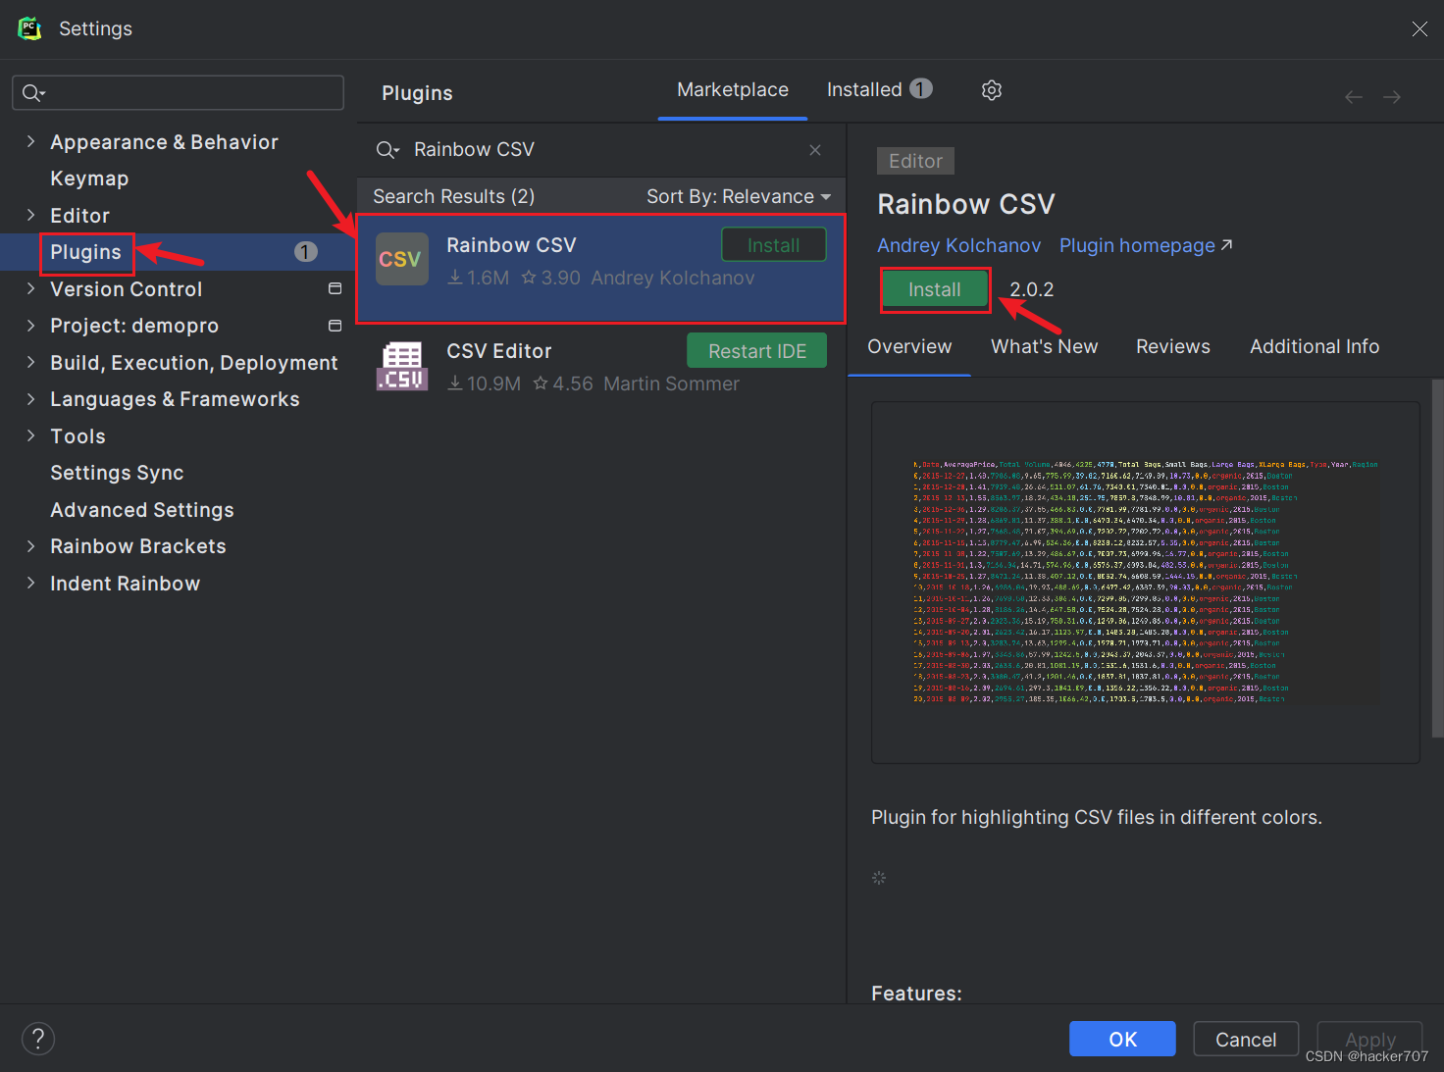Switch to the Marketplace tab
1444x1072 pixels.
click(x=733, y=89)
